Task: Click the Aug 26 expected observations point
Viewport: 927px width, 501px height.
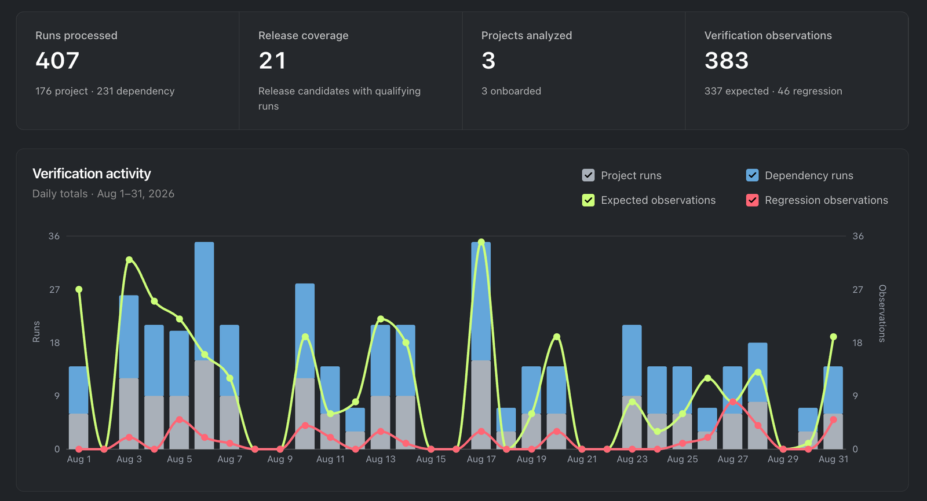Action: pos(707,378)
